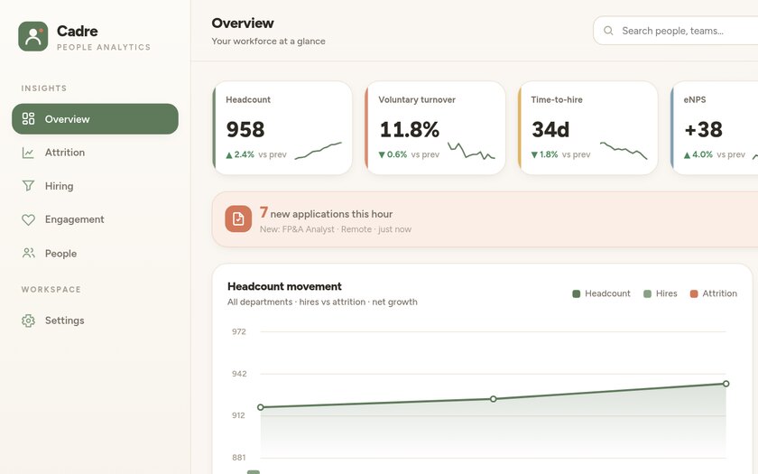The height and width of the screenshot is (474, 758).
Task: Click the '972' axis label
Action: tap(239, 332)
